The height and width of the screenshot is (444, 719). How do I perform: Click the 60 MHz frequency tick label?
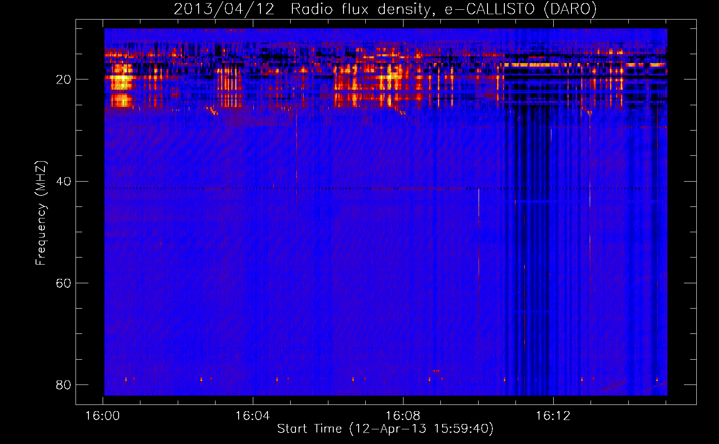point(64,283)
